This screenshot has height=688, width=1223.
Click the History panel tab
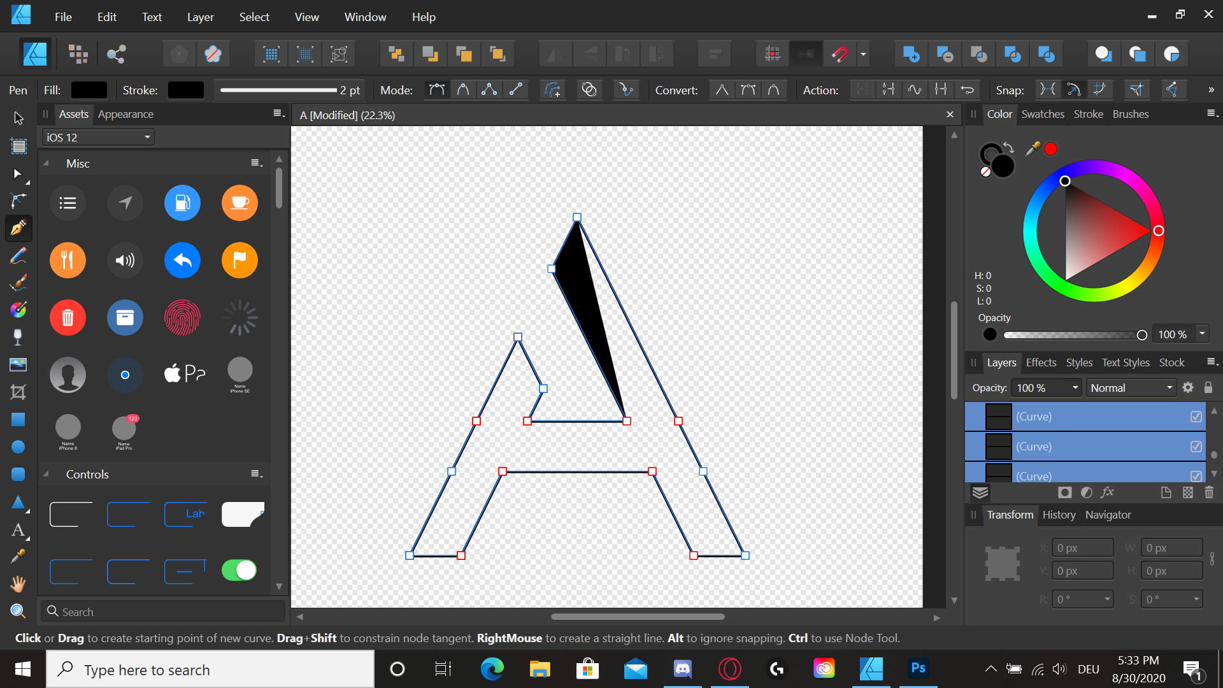pos(1059,515)
